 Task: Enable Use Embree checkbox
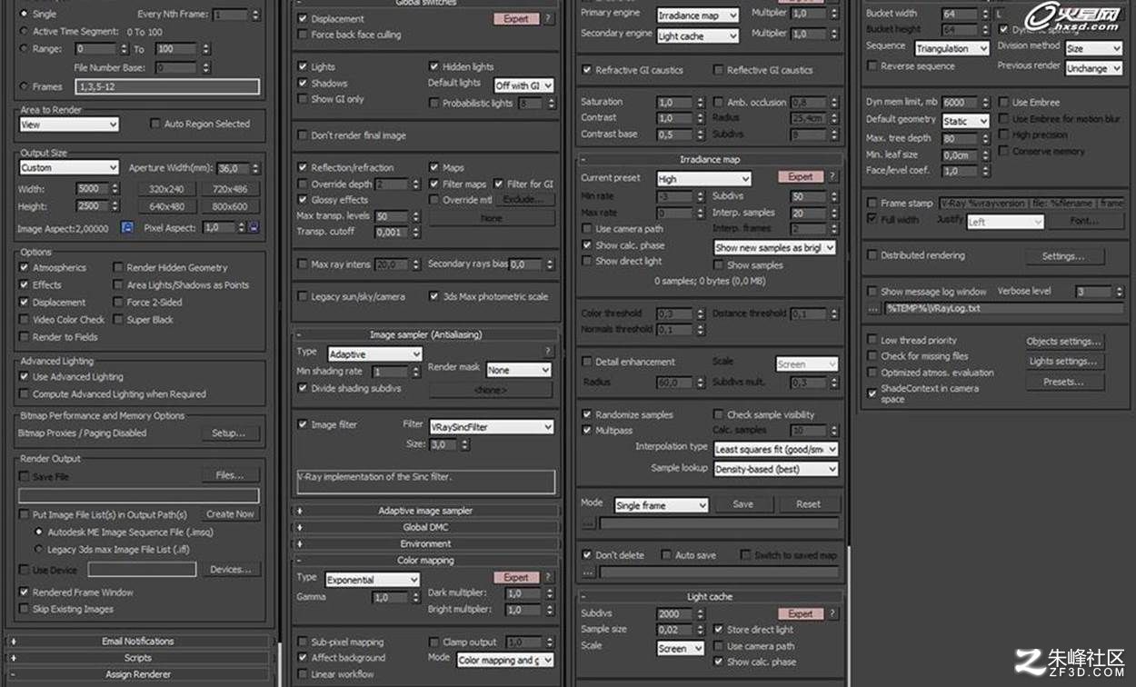point(1004,103)
